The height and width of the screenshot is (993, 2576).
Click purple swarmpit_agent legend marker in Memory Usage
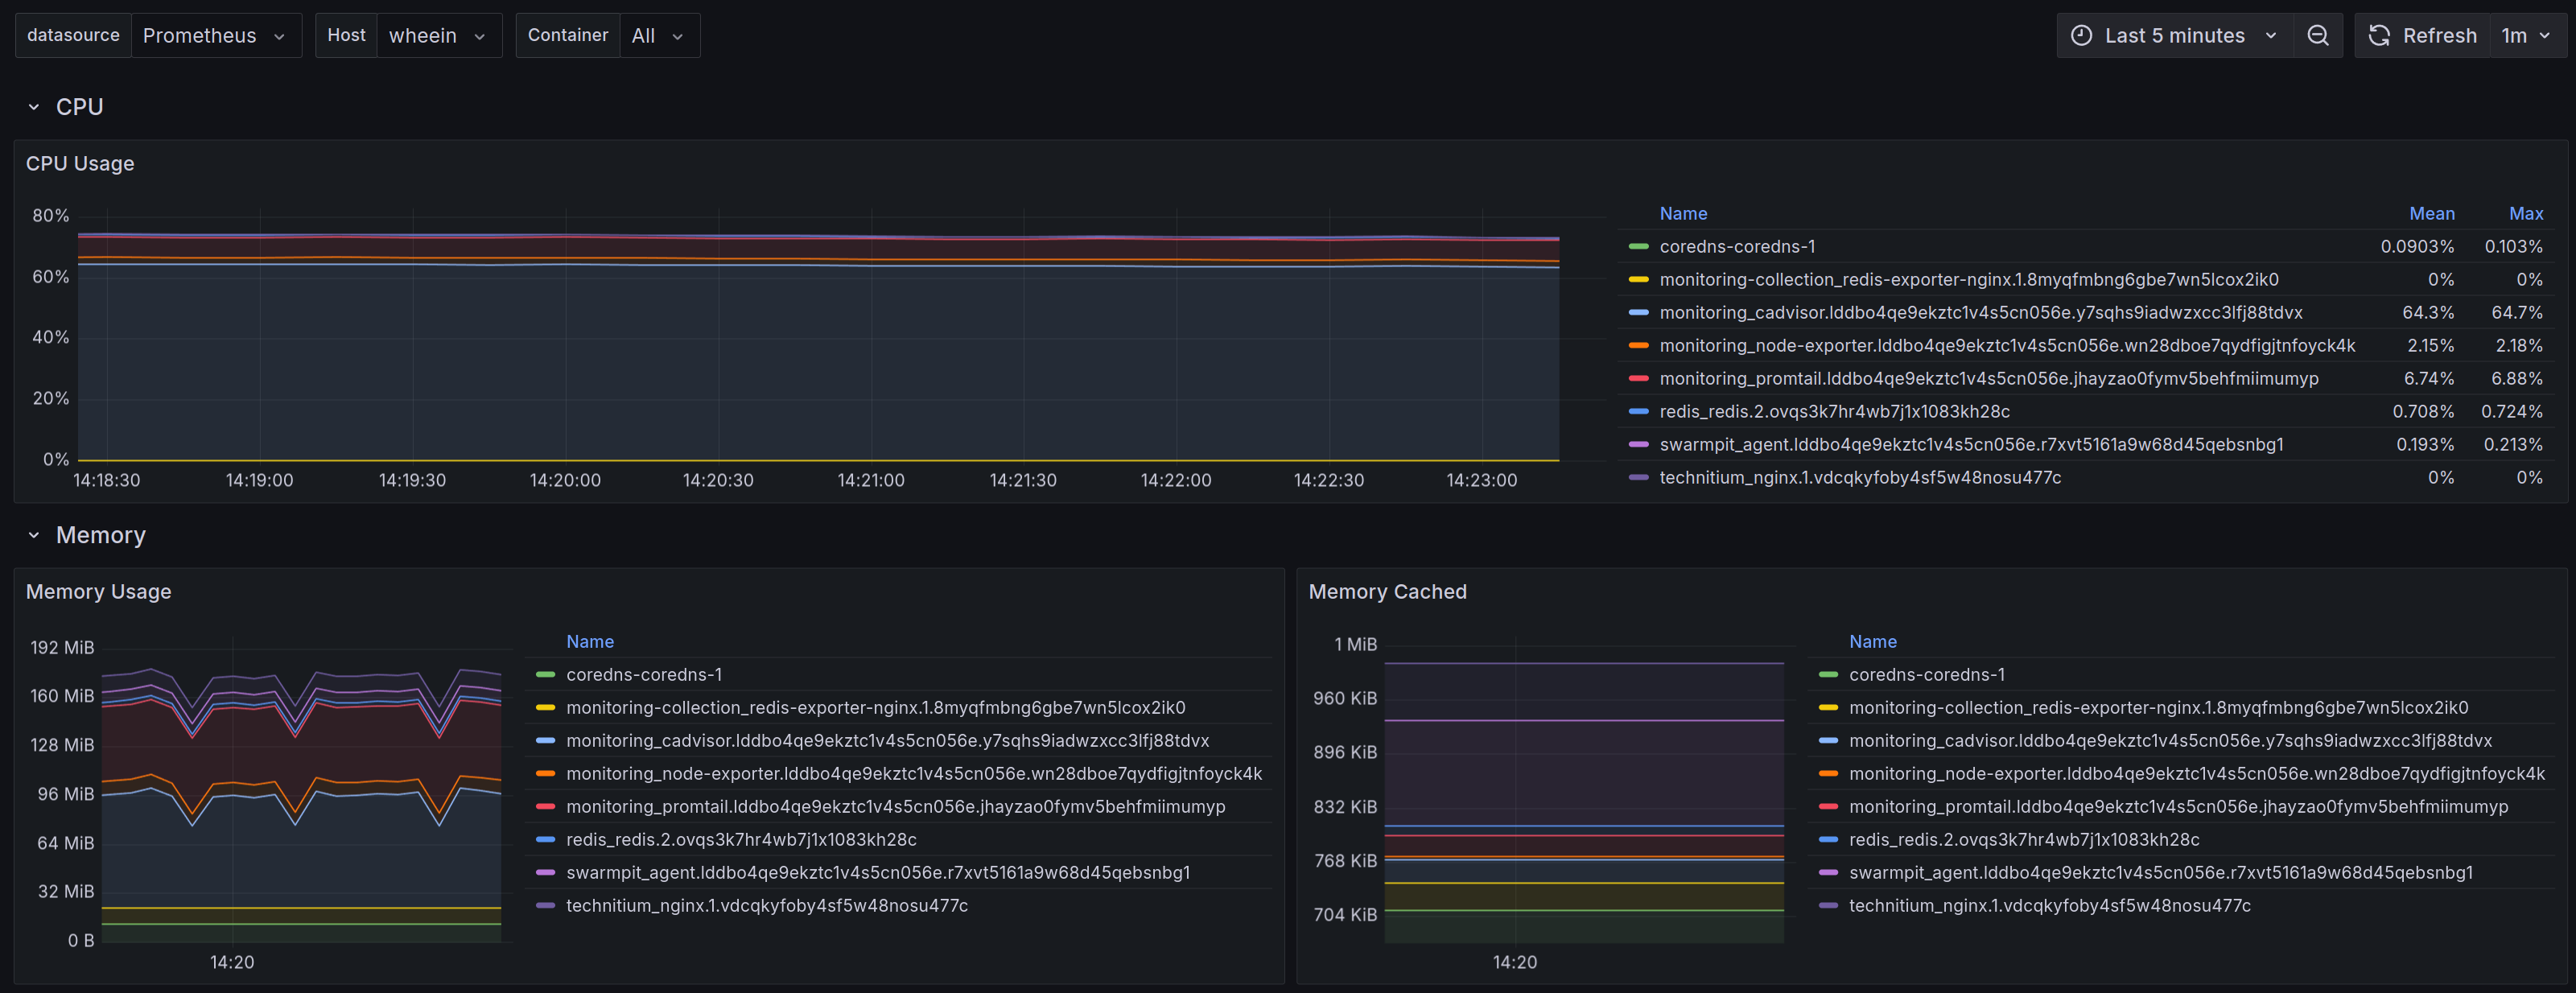(x=545, y=873)
